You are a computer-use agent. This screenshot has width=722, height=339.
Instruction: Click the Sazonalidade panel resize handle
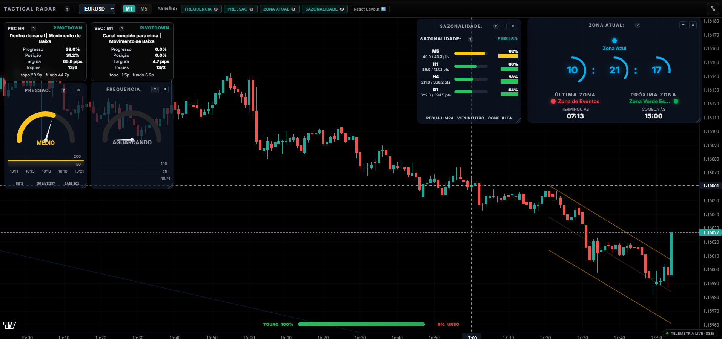(518, 121)
